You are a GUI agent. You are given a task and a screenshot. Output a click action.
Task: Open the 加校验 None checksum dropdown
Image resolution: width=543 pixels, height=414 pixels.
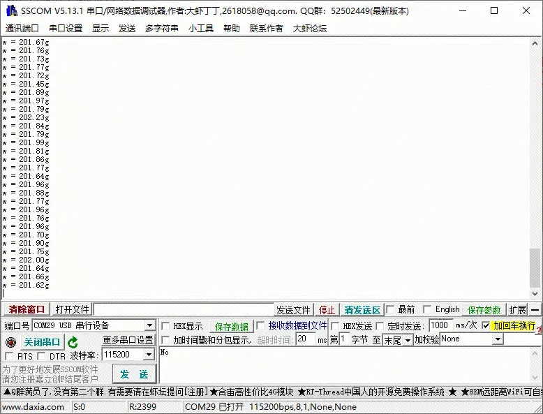(x=498, y=339)
